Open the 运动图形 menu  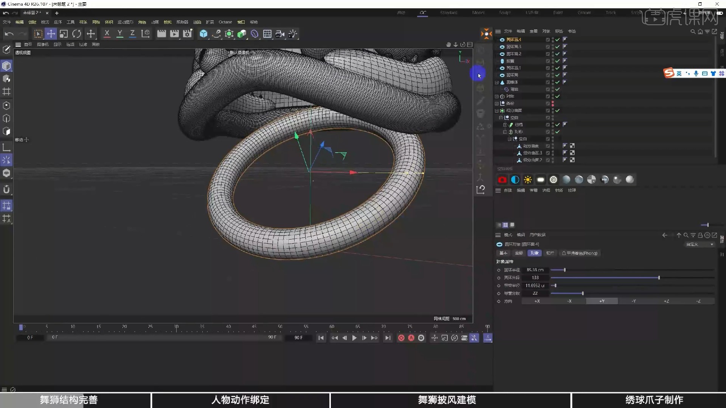(x=125, y=22)
